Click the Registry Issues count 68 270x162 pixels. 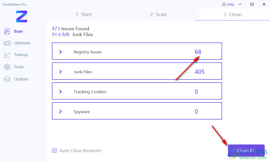coord(198,52)
